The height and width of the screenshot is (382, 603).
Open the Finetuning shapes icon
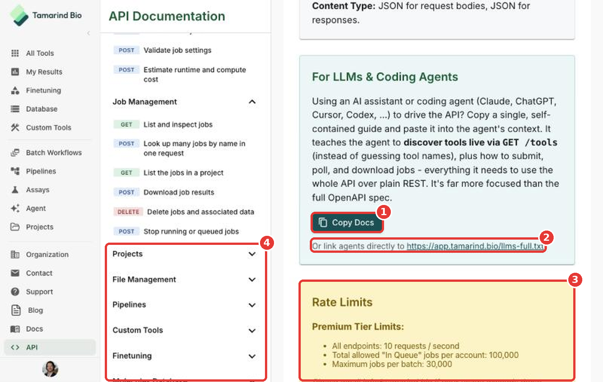(x=15, y=90)
